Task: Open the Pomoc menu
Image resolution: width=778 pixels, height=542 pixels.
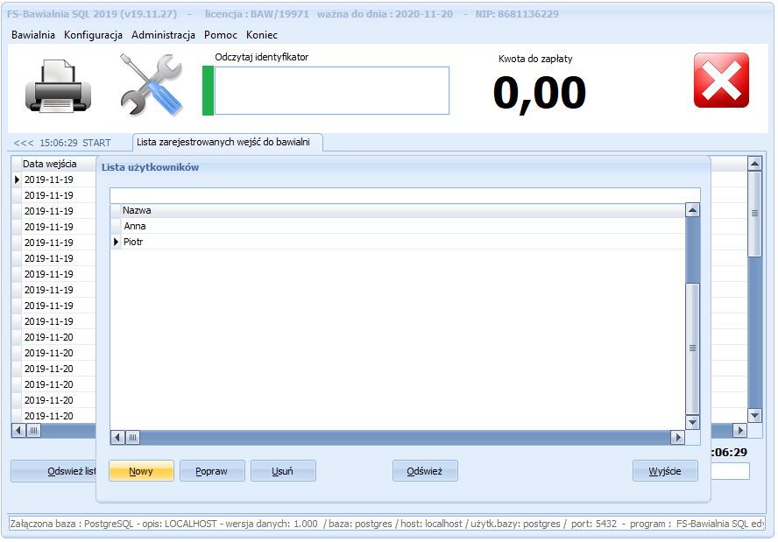Action: tap(221, 35)
